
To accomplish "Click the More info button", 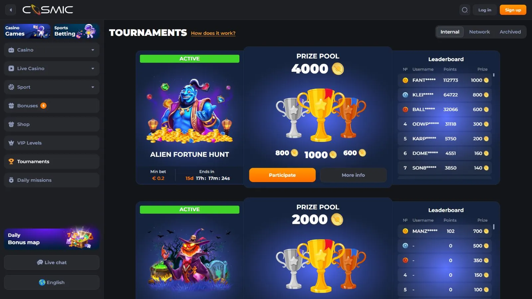I will (x=353, y=175).
